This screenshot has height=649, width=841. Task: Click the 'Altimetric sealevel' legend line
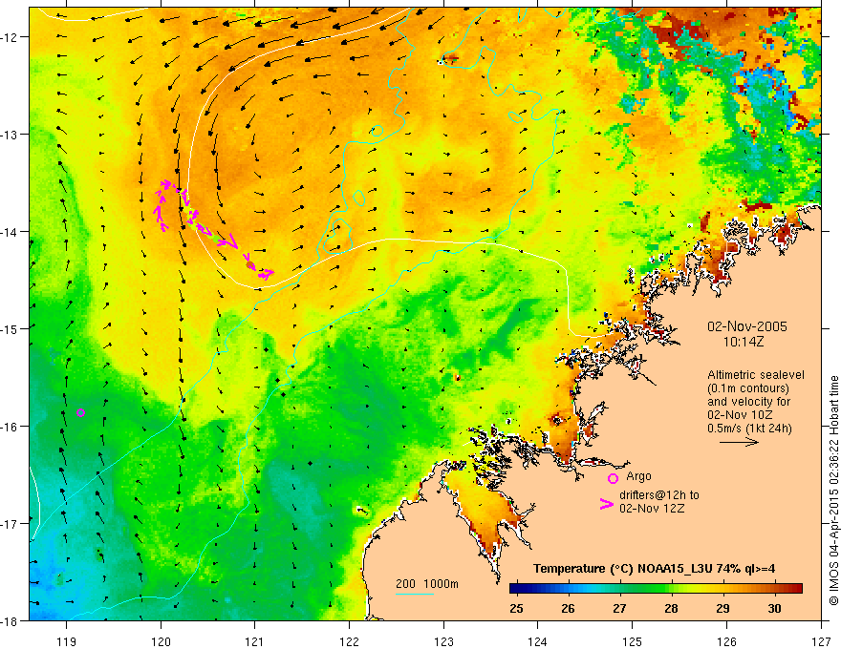(x=756, y=375)
